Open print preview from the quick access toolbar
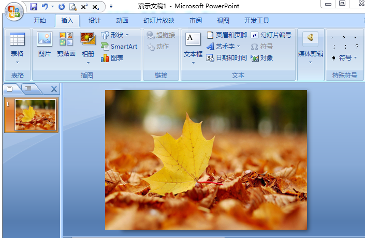 [73, 7]
